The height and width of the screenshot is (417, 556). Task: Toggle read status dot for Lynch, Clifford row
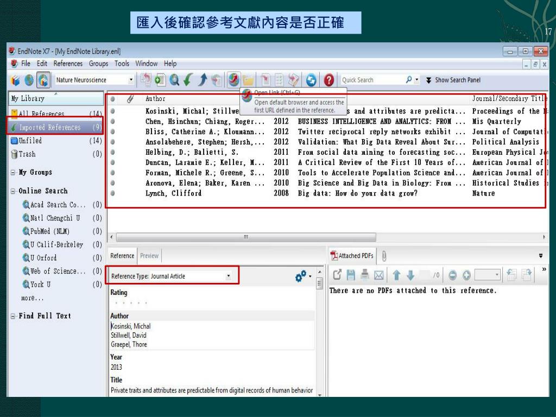click(112, 193)
